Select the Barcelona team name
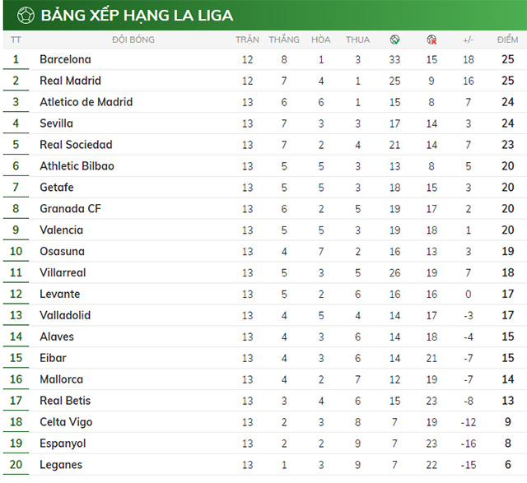This screenshot has height=483, width=527. pos(65,59)
